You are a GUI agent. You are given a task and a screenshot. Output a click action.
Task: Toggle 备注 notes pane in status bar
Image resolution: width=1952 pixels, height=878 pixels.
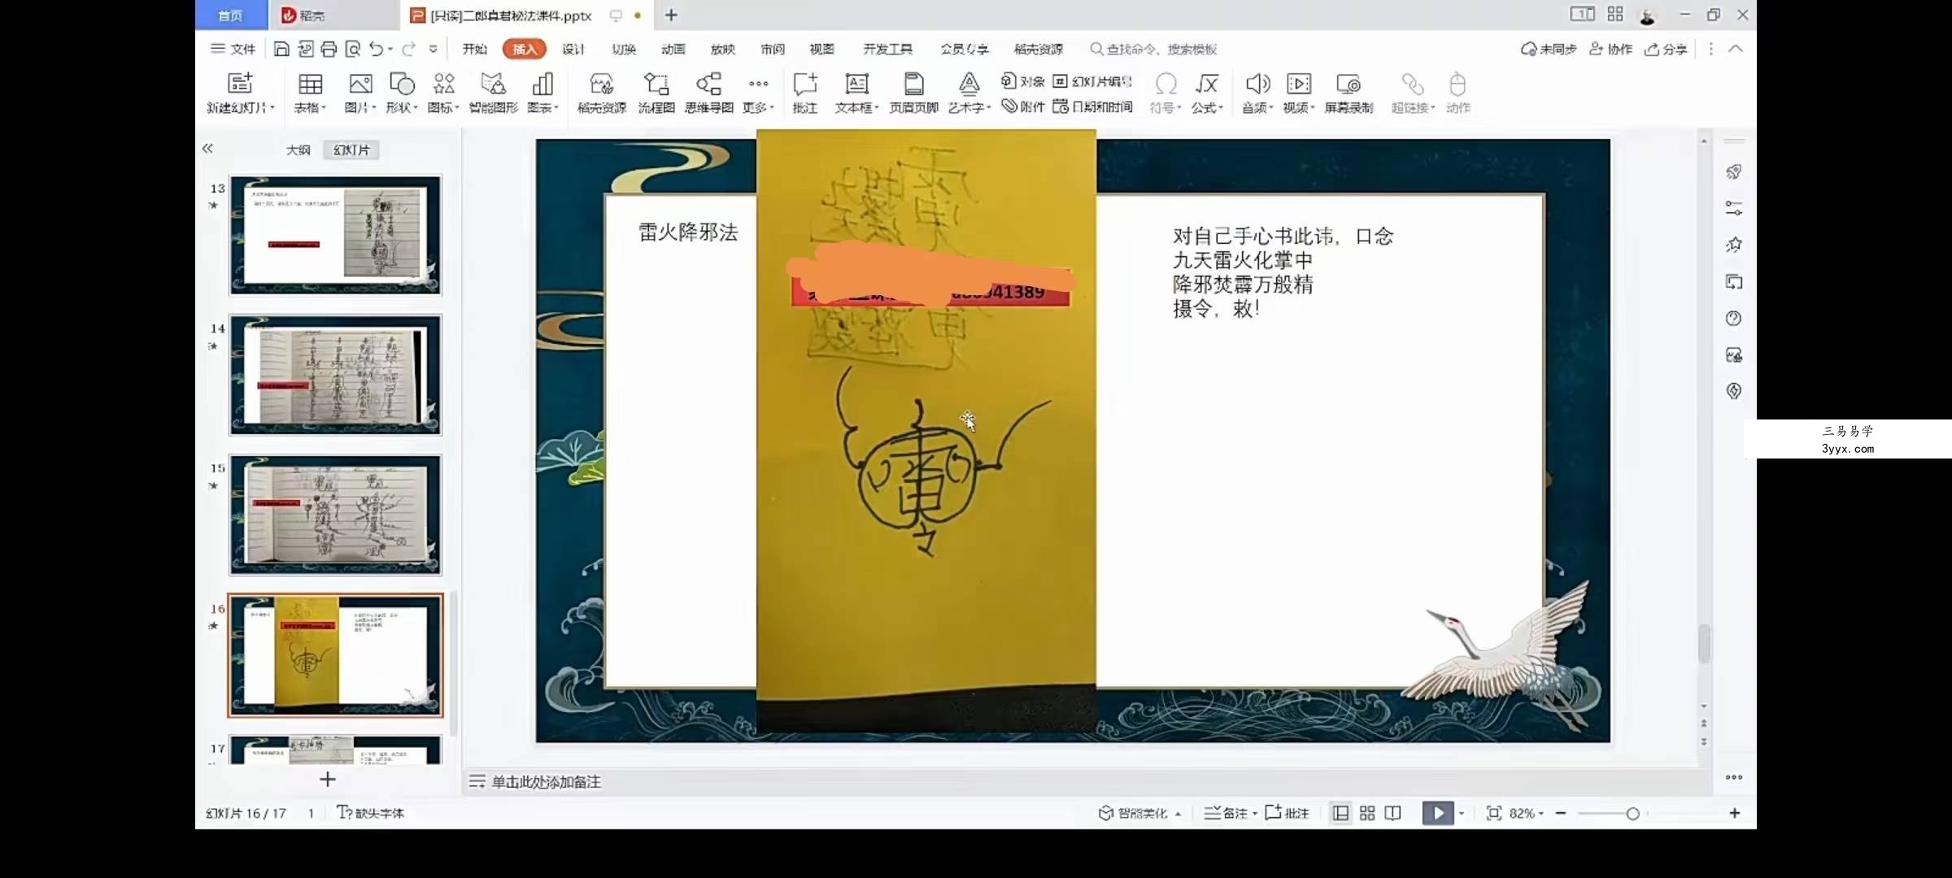(1230, 813)
